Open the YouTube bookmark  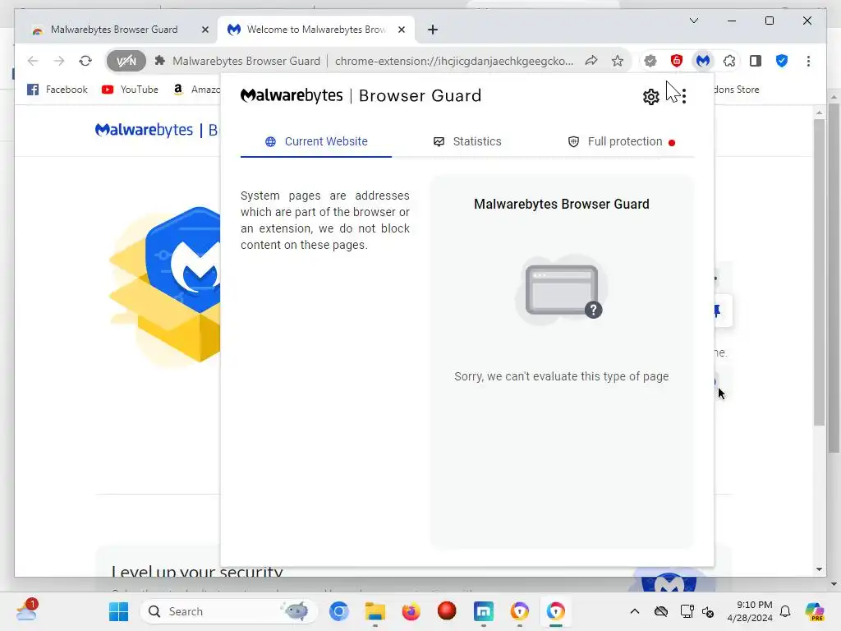pyautogui.click(x=130, y=90)
